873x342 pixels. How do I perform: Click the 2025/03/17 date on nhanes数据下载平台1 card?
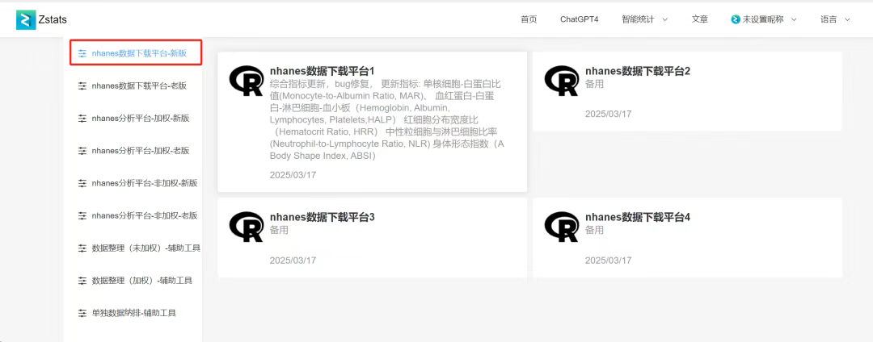pos(293,175)
